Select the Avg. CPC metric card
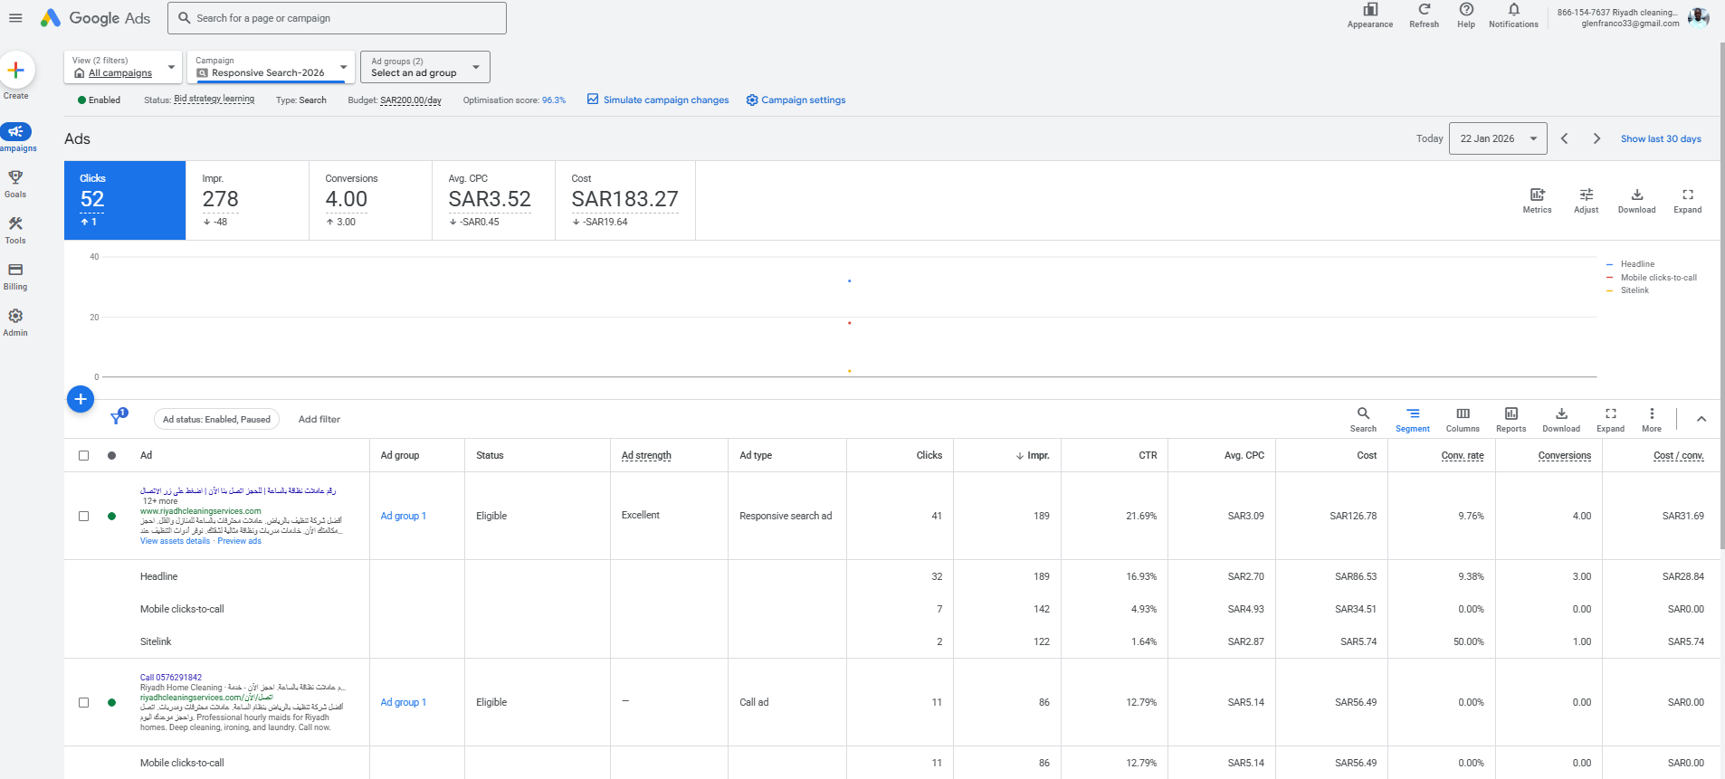The width and height of the screenshot is (1725, 779). point(493,200)
